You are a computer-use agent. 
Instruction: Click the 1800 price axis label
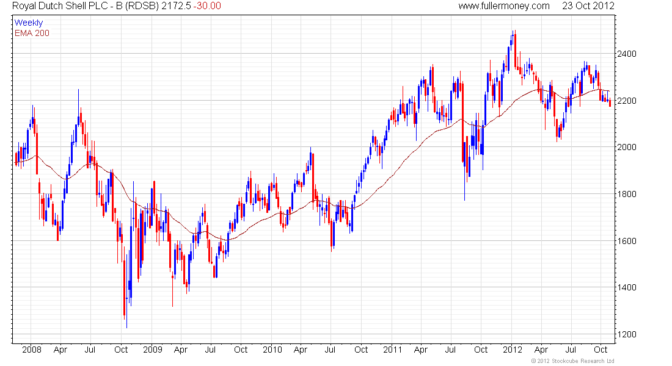(627, 194)
